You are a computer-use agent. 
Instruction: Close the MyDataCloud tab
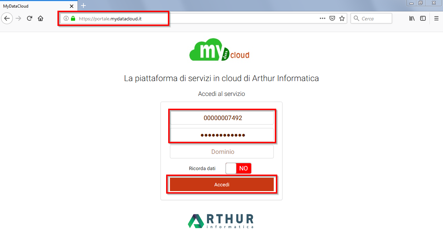pos(72,6)
